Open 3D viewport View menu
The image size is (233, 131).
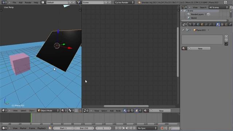[x=15, y=111]
